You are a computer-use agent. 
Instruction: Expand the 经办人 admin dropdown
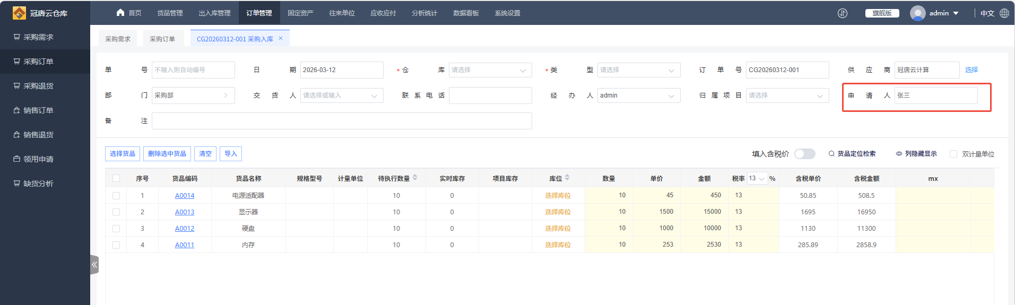(x=638, y=95)
